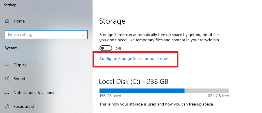Click the blue used portion of disk bar
The width and height of the screenshot is (262, 113).
tap(142, 91)
